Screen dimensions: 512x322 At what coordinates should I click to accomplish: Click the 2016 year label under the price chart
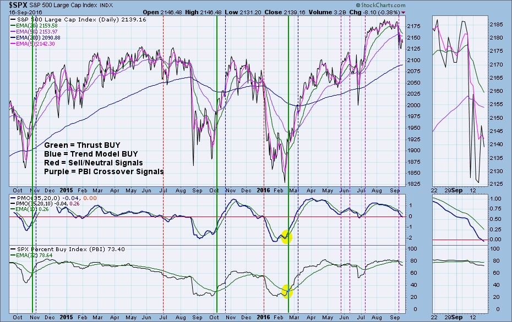click(264, 190)
